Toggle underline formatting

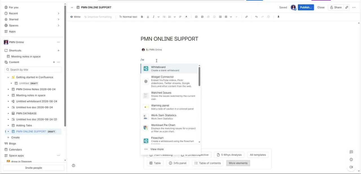[x=148, y=17]
